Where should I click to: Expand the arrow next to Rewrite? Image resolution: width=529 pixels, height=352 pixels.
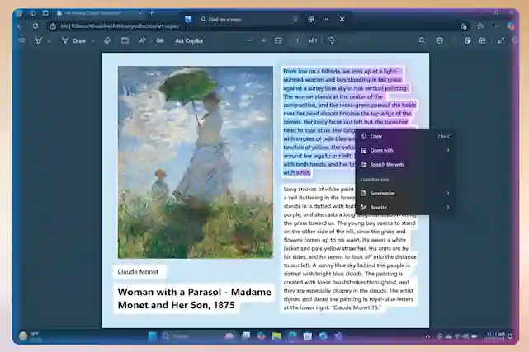point(447,208)
